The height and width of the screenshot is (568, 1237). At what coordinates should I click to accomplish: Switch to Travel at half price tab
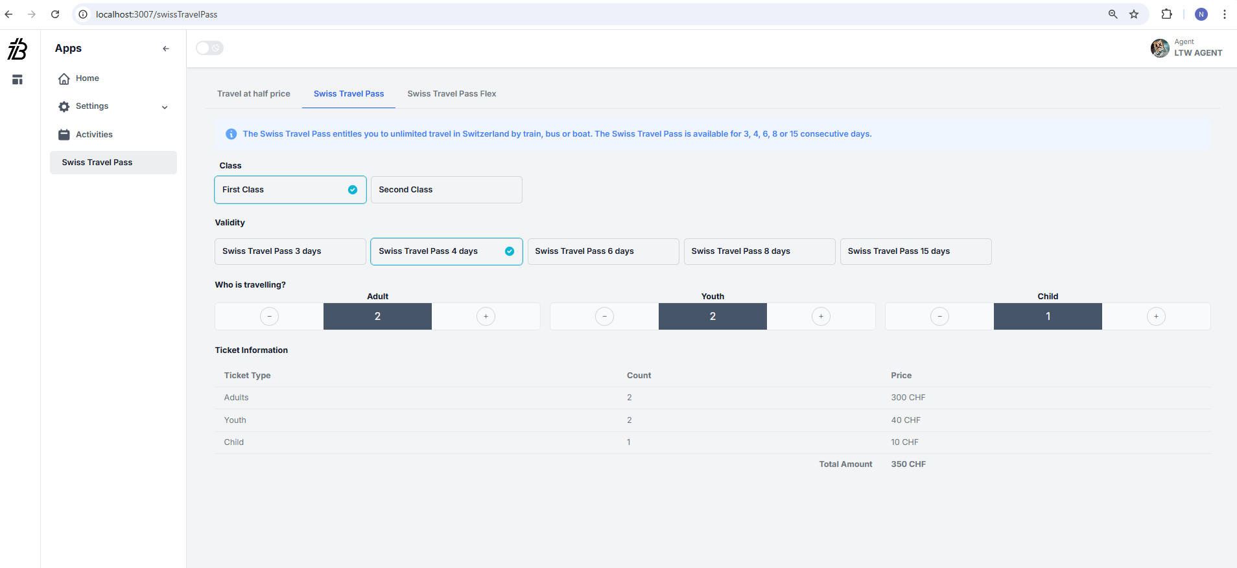pos(253,94)
